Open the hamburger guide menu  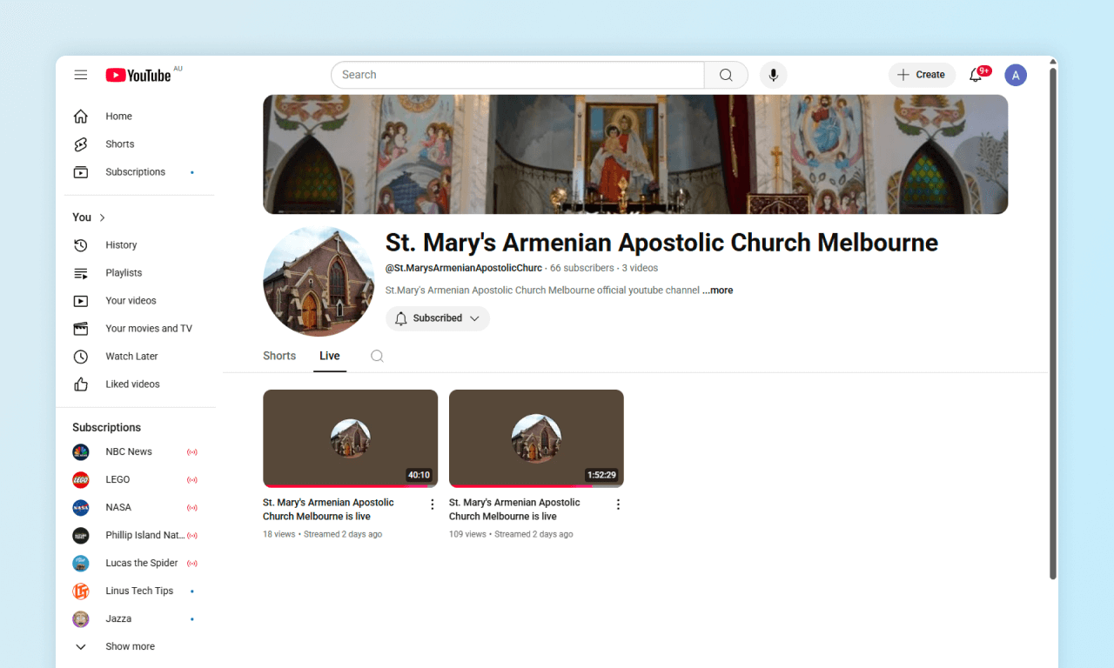pyautogui.click(x=81, y=75)
